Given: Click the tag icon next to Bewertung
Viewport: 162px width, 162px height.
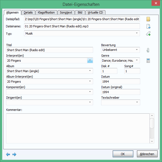Looking at the screenshot, I should 148,50.
